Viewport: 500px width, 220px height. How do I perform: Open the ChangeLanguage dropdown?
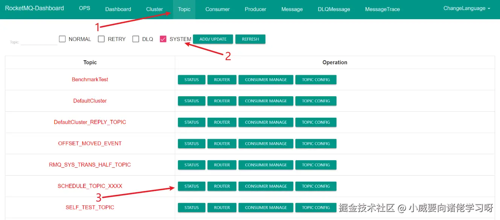tap(467, 9)
